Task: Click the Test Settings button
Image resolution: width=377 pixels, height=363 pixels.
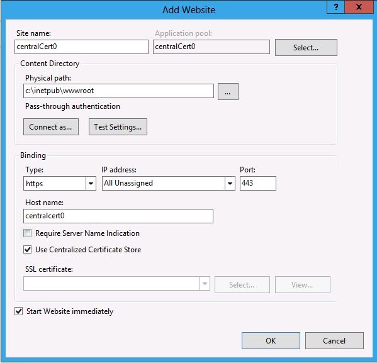Action: pyautogui.click(x=118, y=126)
